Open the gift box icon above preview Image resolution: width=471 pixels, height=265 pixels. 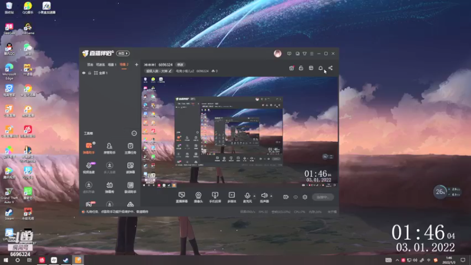(291, 68)
